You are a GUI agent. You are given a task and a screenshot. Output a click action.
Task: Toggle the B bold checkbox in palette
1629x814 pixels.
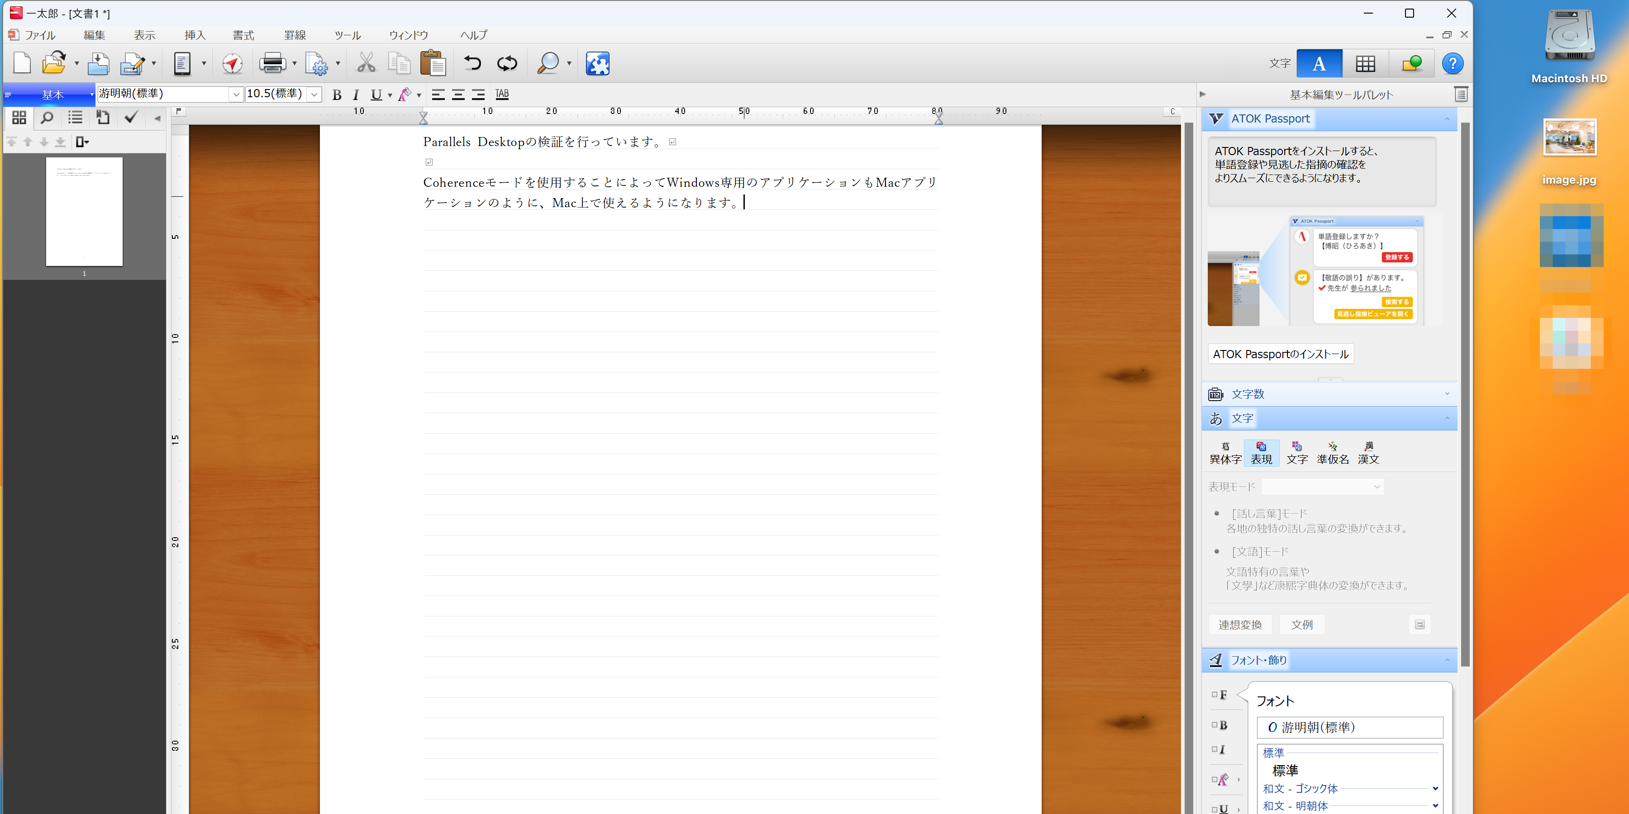click(x=1214, y=725)
